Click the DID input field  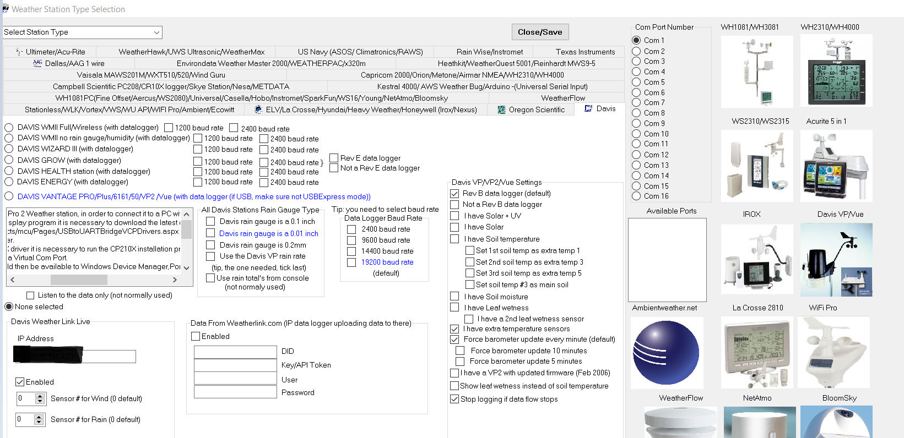(235, 352)
